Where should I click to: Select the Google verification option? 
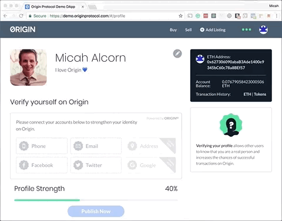tap(150, 165)
